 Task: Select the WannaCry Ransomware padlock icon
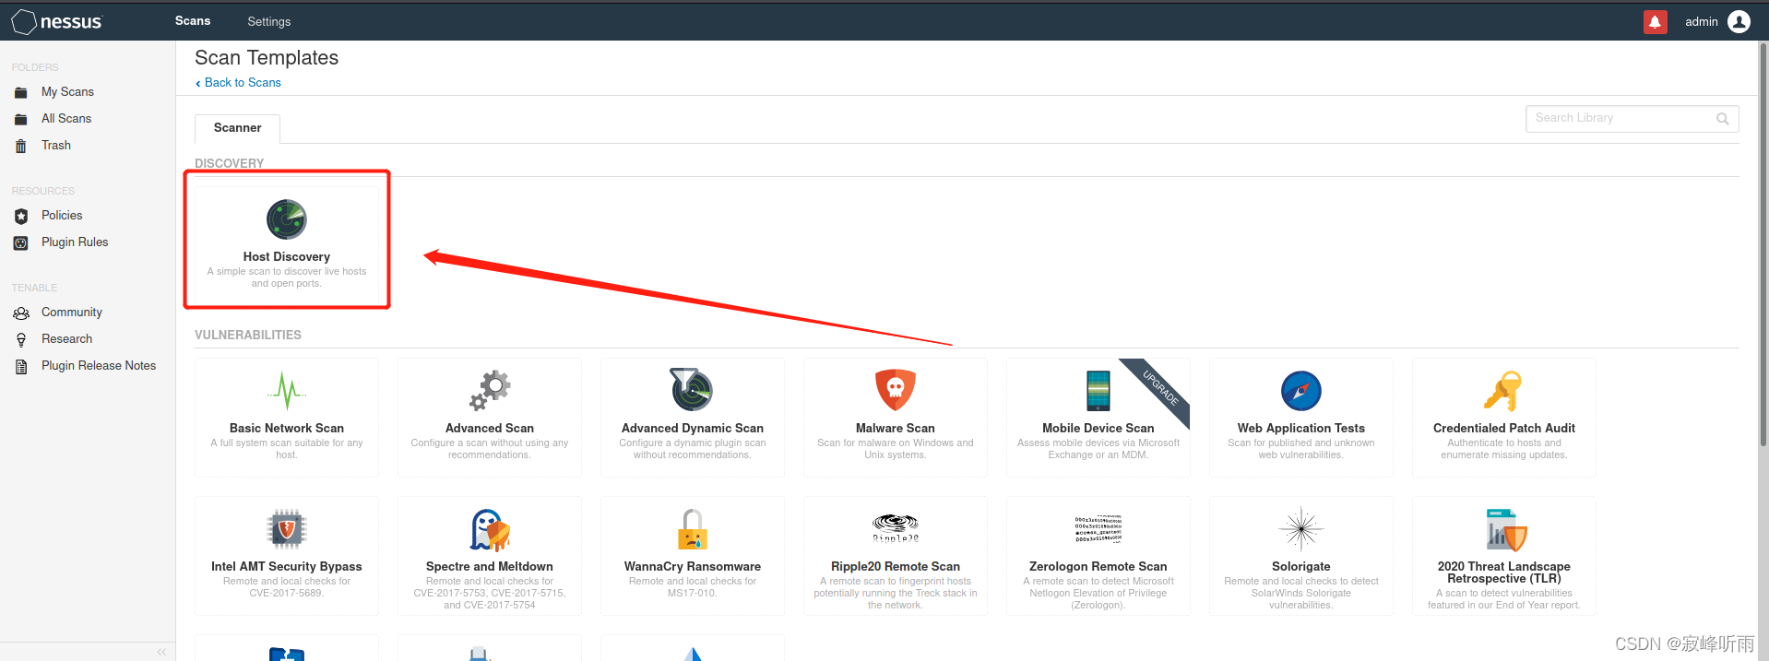[693, 529]
